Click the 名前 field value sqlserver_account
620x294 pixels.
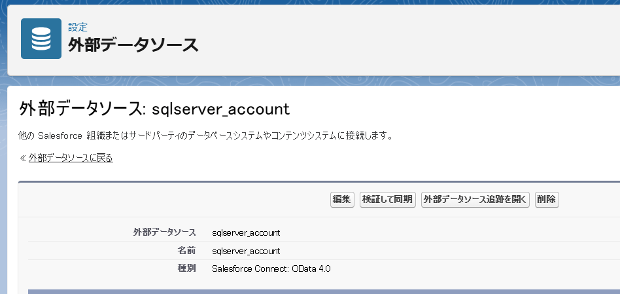click(246, 251)
